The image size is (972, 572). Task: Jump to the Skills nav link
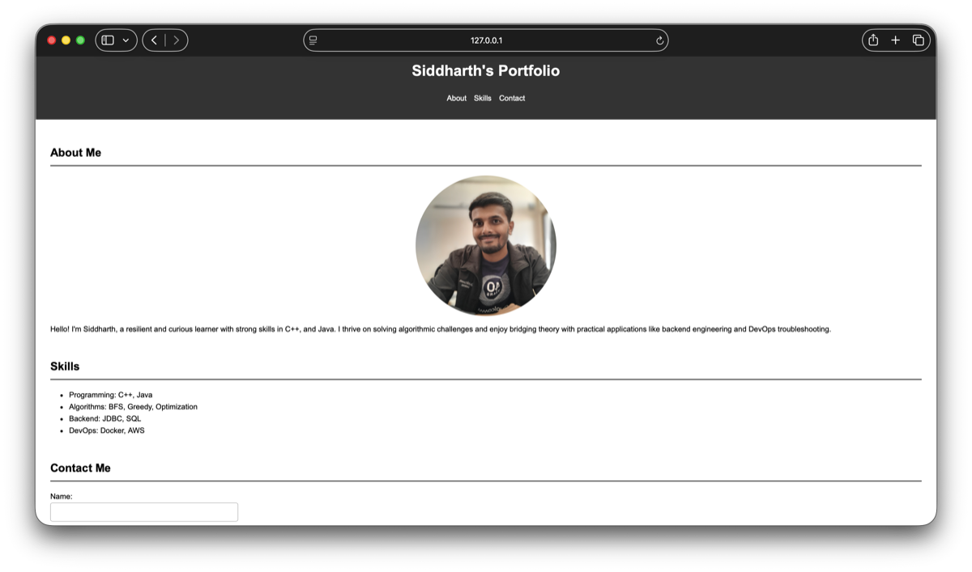(483, 99)
